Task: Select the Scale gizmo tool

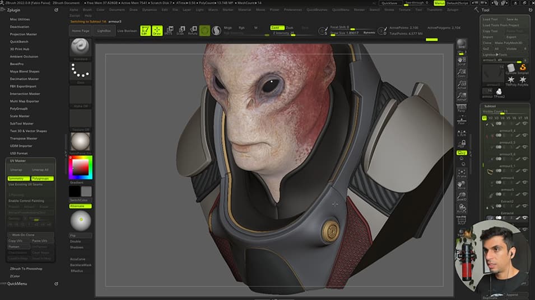Action: pyautogui.click(x=180, y=31)
